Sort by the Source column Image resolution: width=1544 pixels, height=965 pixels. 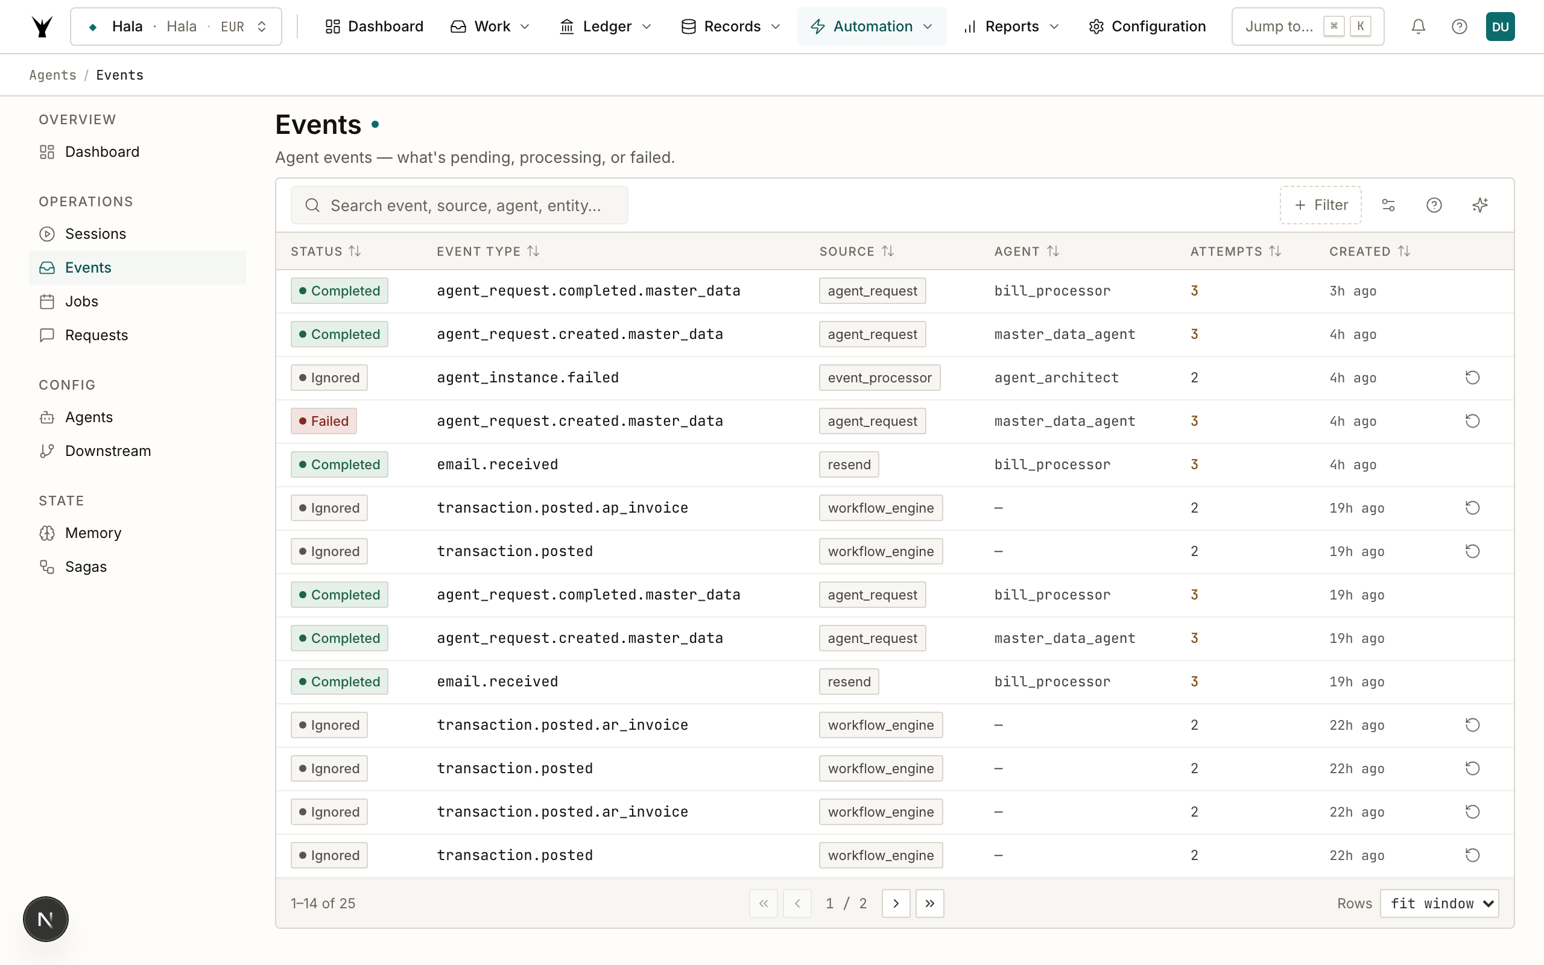click(857, 252)
